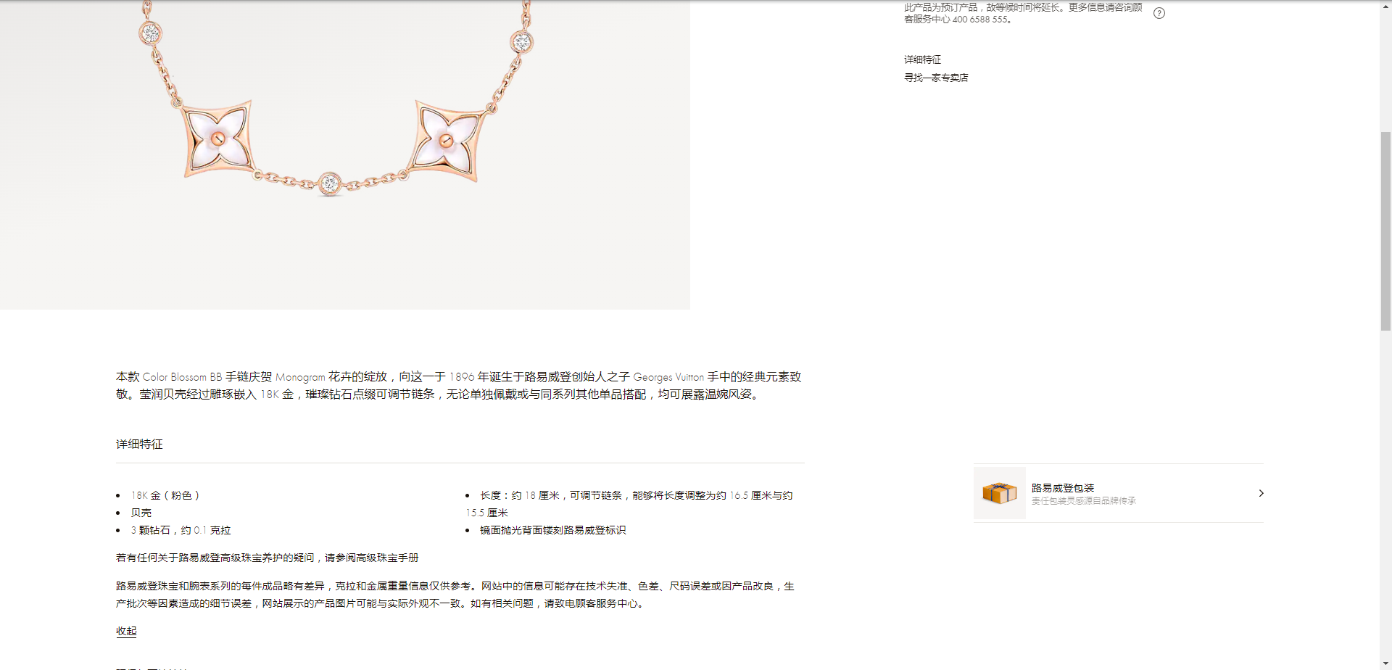Click the center diamond between the flower charms

point(330,183)
